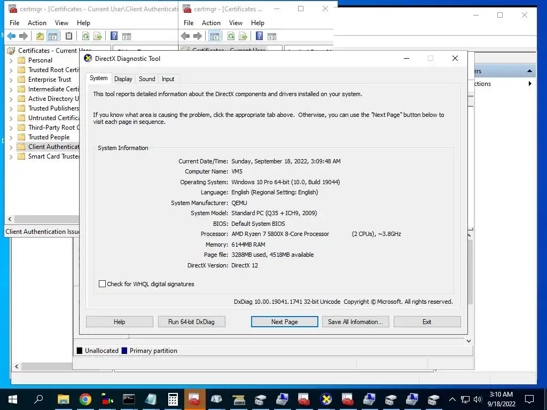Expand the Third-Party Root folder
Viewport: 547px width, 410px height.
[11, 128]
